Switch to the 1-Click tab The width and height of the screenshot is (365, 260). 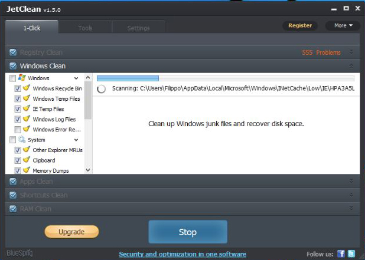[x=32, y=28]
